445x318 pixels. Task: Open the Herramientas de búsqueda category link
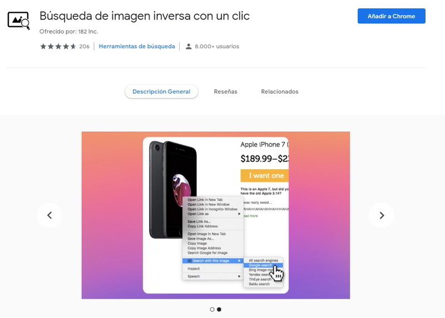pyautogui.click(x=137, y=47)
